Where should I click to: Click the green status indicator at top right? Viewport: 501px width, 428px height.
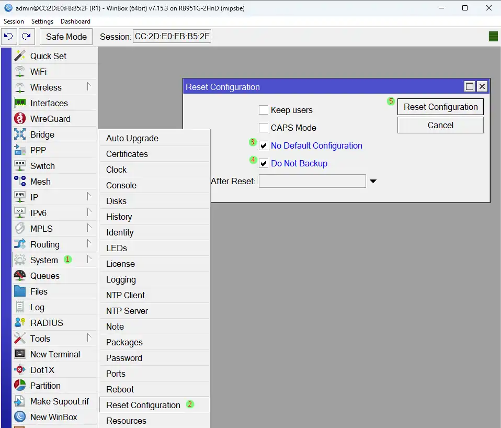[x=493, y=36]
